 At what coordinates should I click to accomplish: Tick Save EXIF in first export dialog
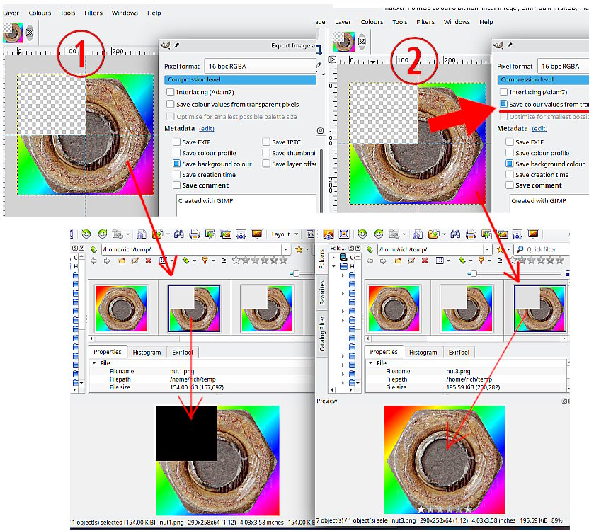176,142
